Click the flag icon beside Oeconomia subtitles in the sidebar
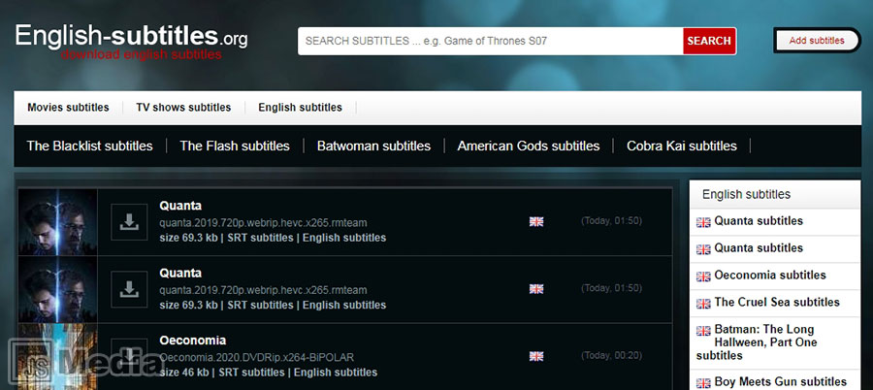 [703, 276]
